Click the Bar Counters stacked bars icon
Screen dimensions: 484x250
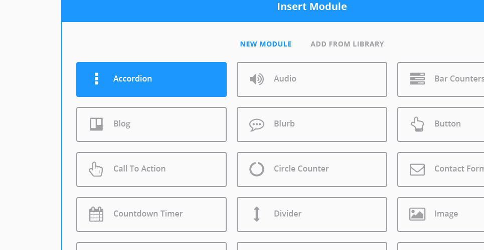point(417,79)
